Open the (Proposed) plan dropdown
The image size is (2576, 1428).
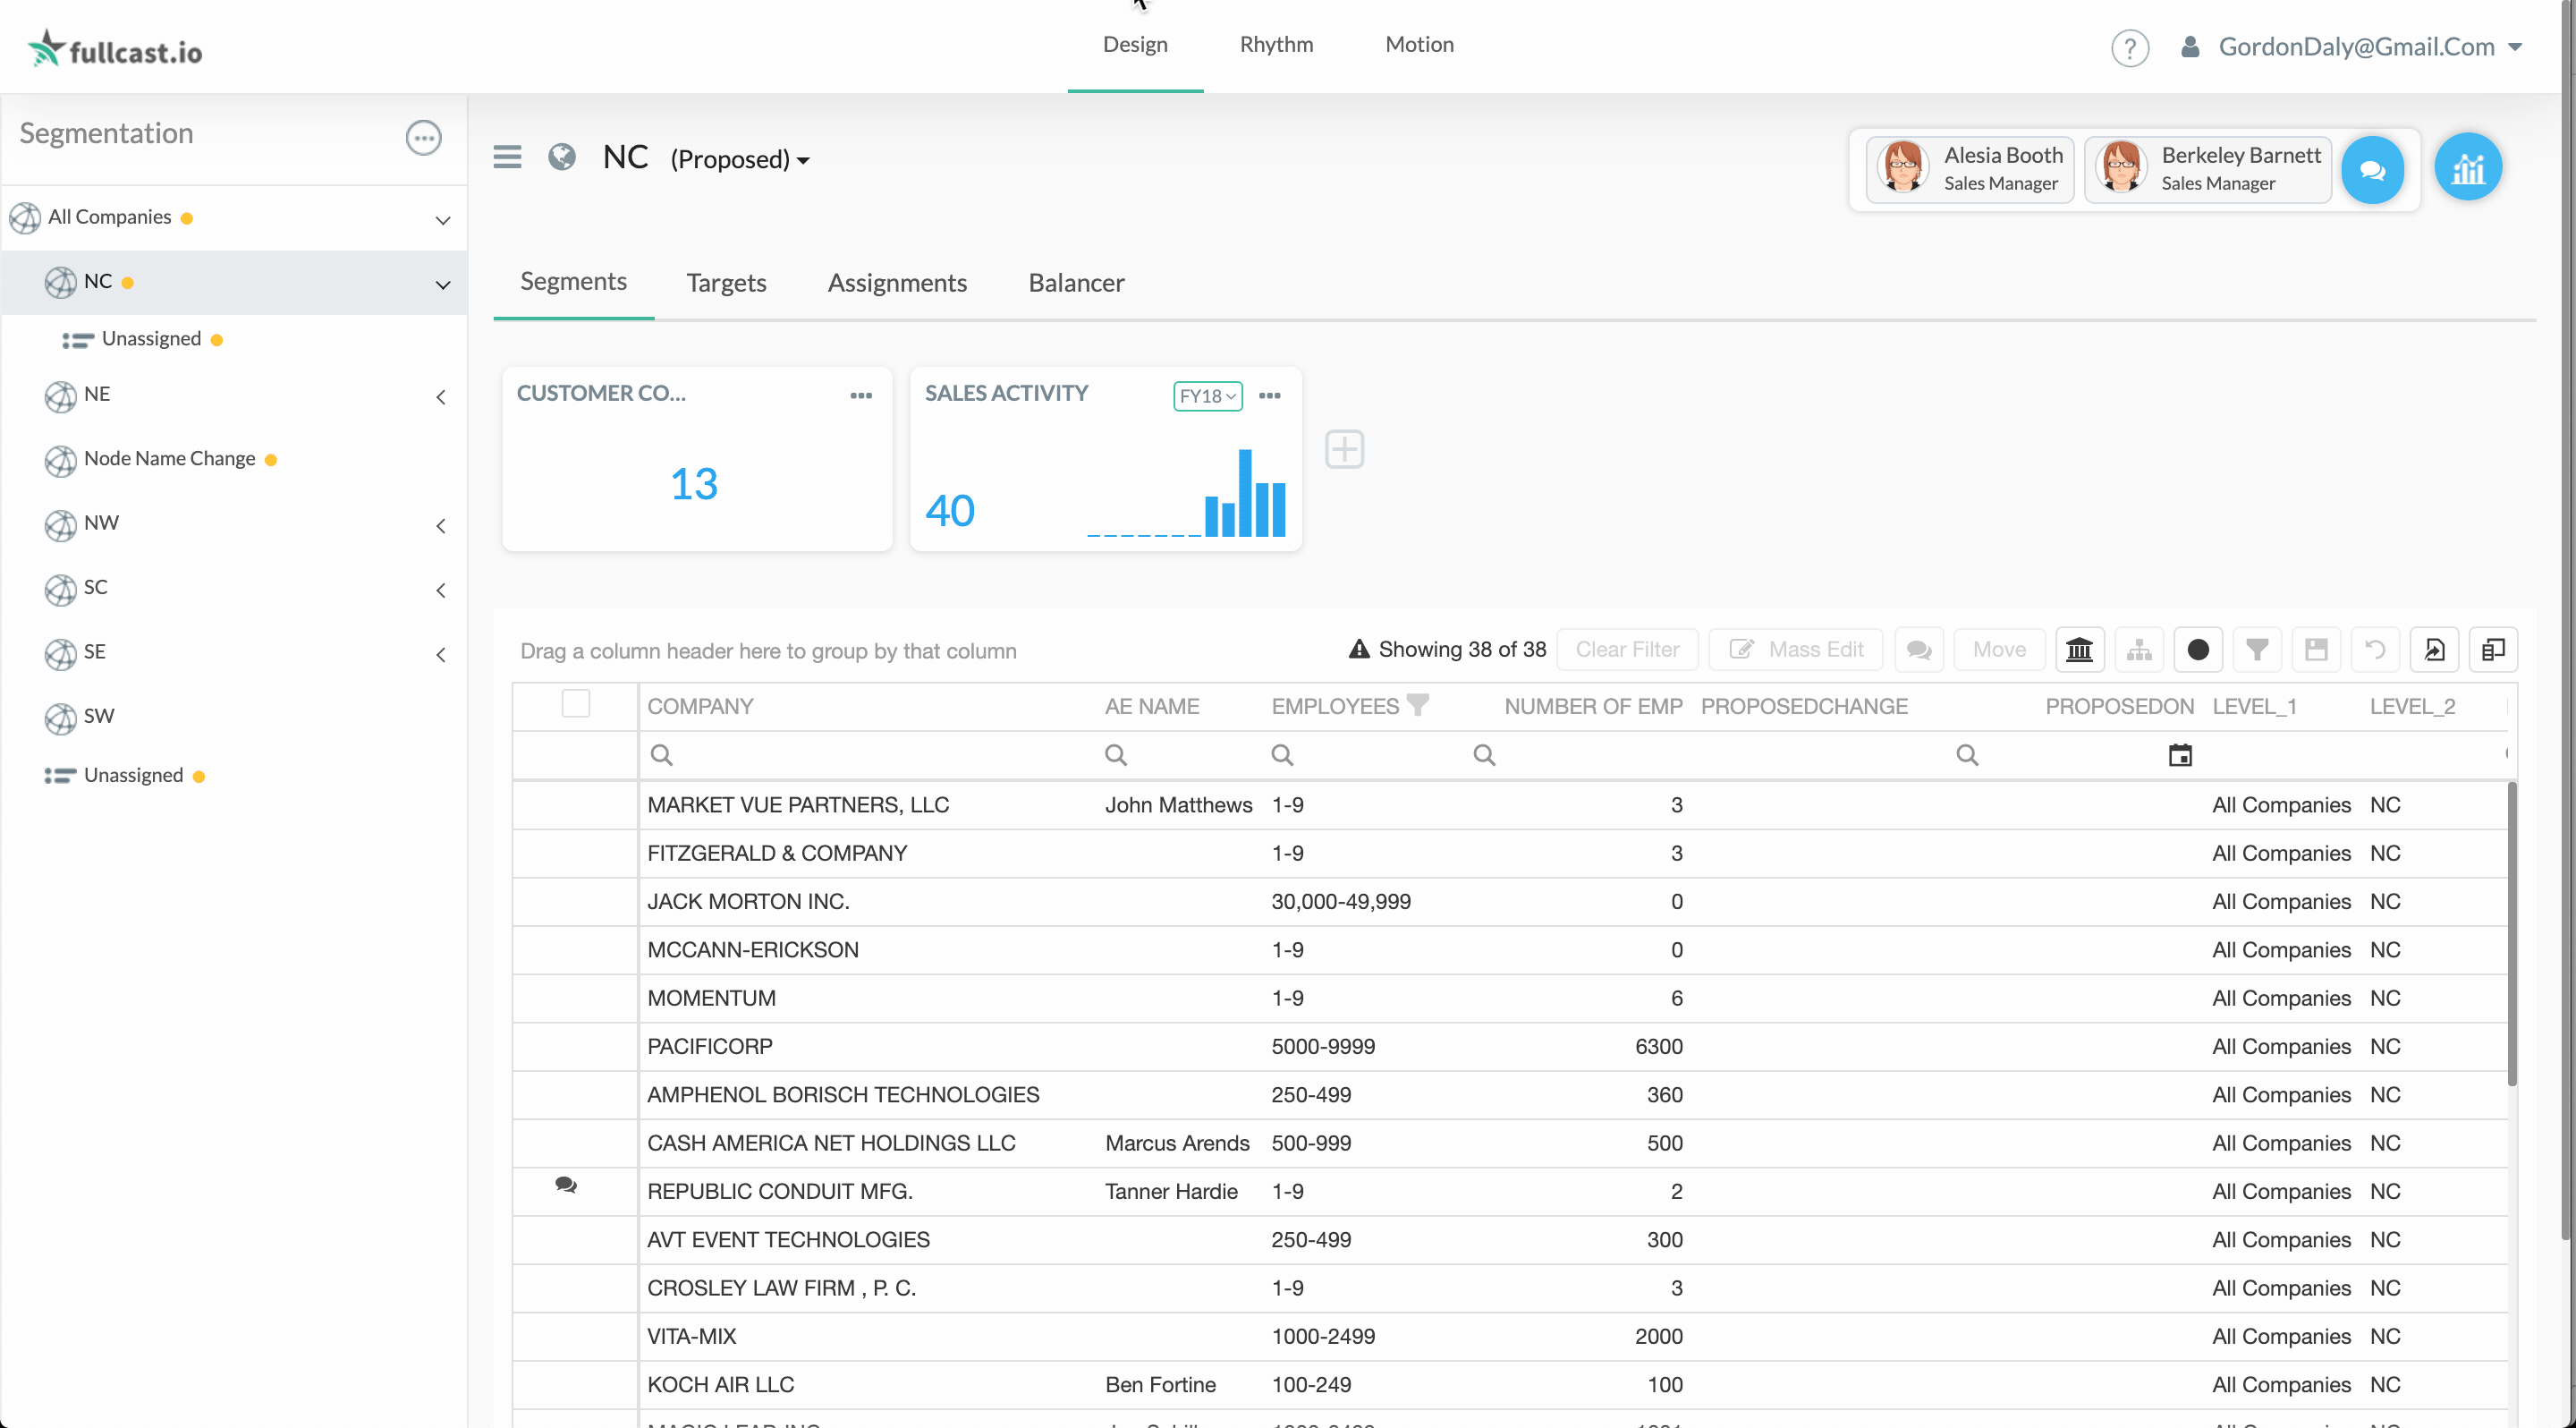pyautogui.click(x=740, y=159)
